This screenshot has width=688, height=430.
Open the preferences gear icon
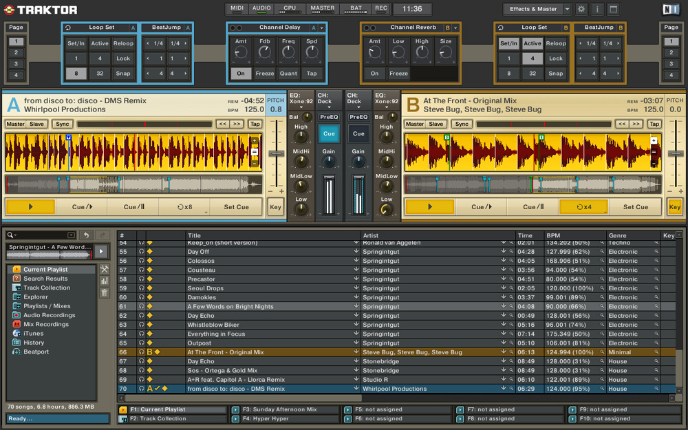[x=581, y=9]
